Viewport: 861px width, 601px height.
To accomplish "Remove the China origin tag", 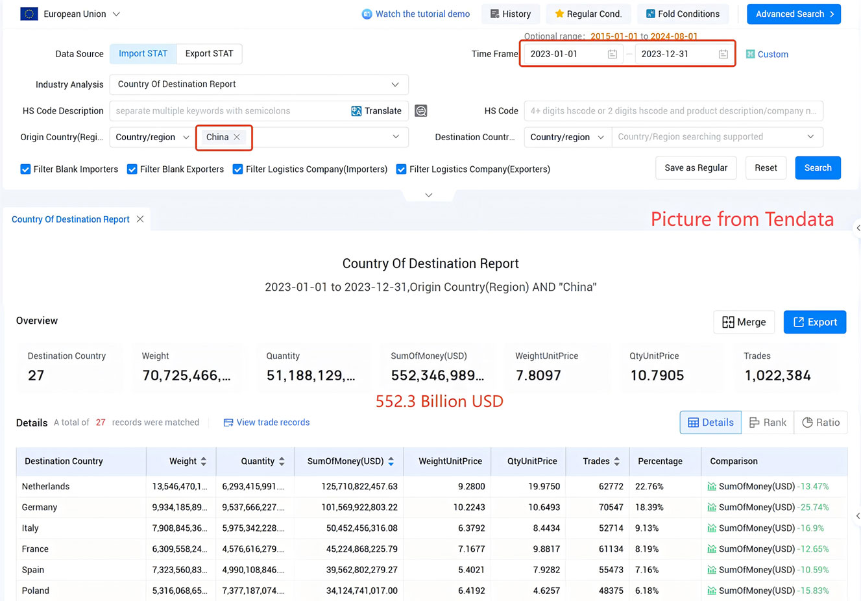I will [237, 137].
